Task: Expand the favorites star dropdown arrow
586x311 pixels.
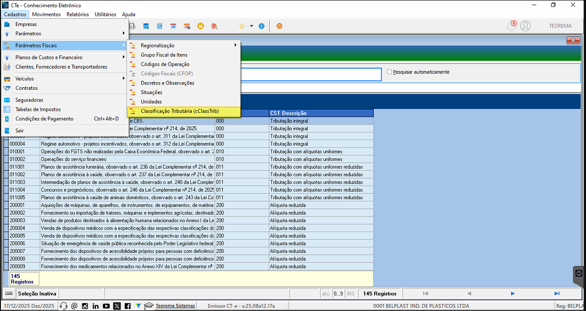Action: click(x=251, y=26)
